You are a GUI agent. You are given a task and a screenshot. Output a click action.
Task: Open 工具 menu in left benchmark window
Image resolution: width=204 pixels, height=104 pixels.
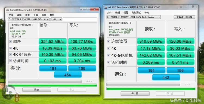[x=36, y=15]
